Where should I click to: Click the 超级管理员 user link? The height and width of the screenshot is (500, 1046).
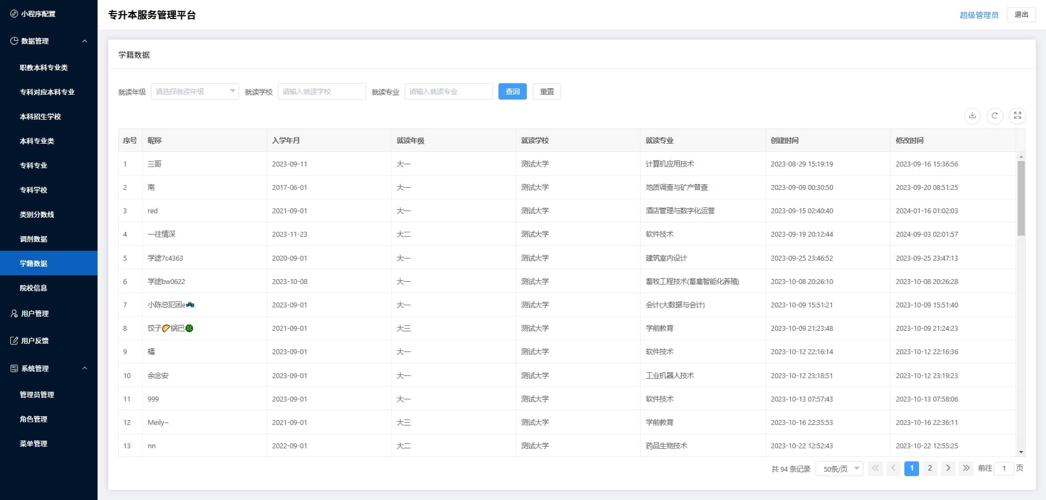979,15
